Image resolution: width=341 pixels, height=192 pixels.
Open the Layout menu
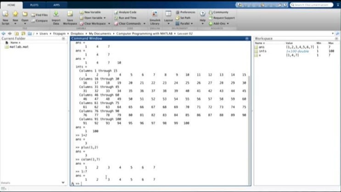(168, 17)
